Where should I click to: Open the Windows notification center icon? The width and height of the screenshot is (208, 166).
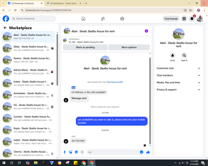tap(203, 163)
